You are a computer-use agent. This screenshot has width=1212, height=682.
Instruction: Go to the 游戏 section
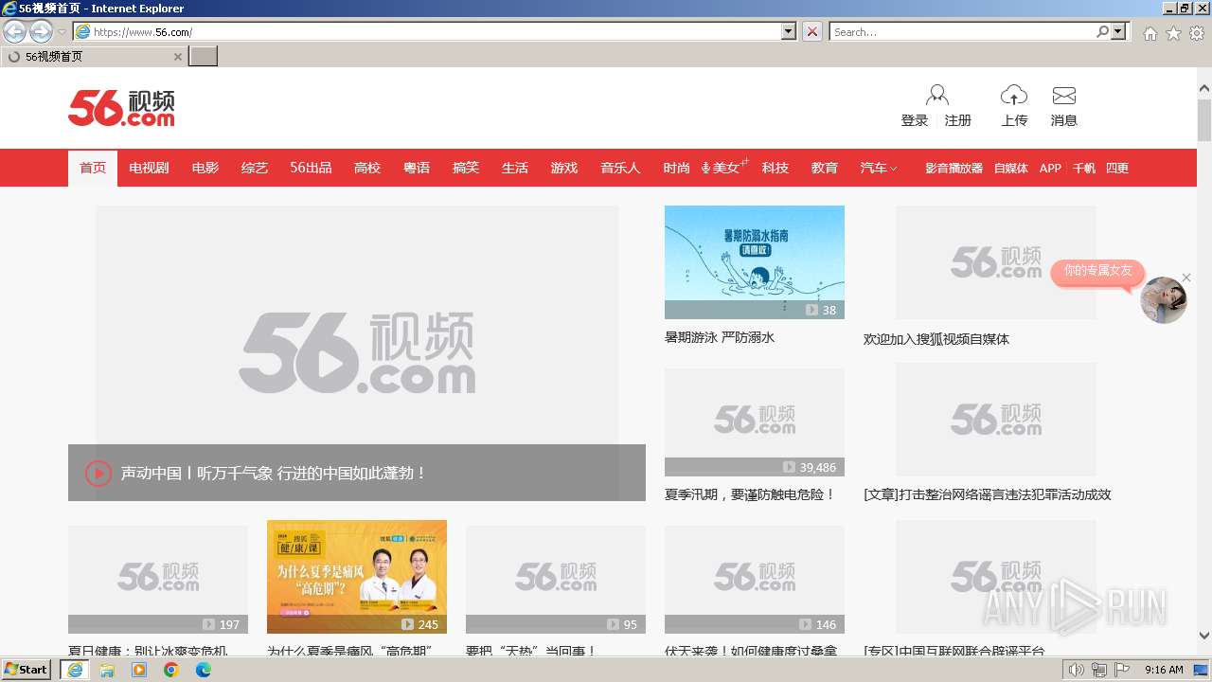click(x=564, y=168)
